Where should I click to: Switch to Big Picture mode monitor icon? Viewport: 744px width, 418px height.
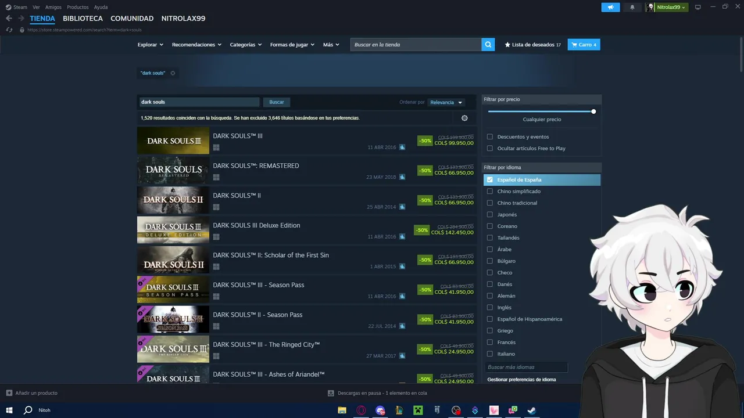tap(698, 7)
